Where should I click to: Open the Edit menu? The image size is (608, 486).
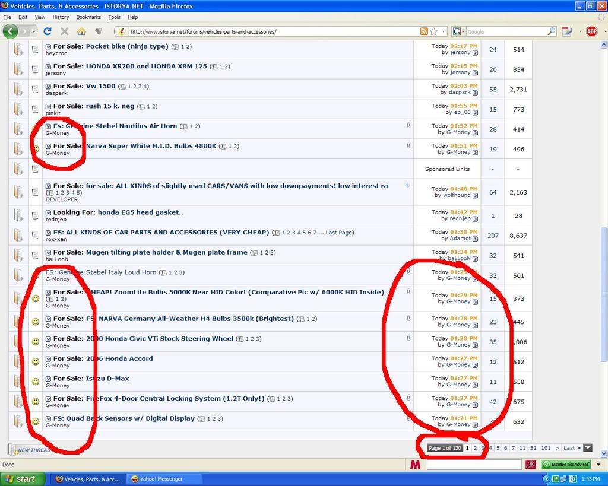pos(23,17)
